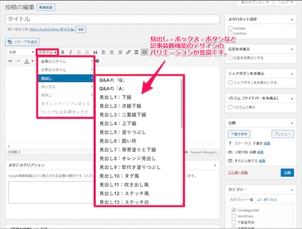The image size is (302, 229).
Task: Switch to よく使うもの category tab
Action: (x=267, y=199)
